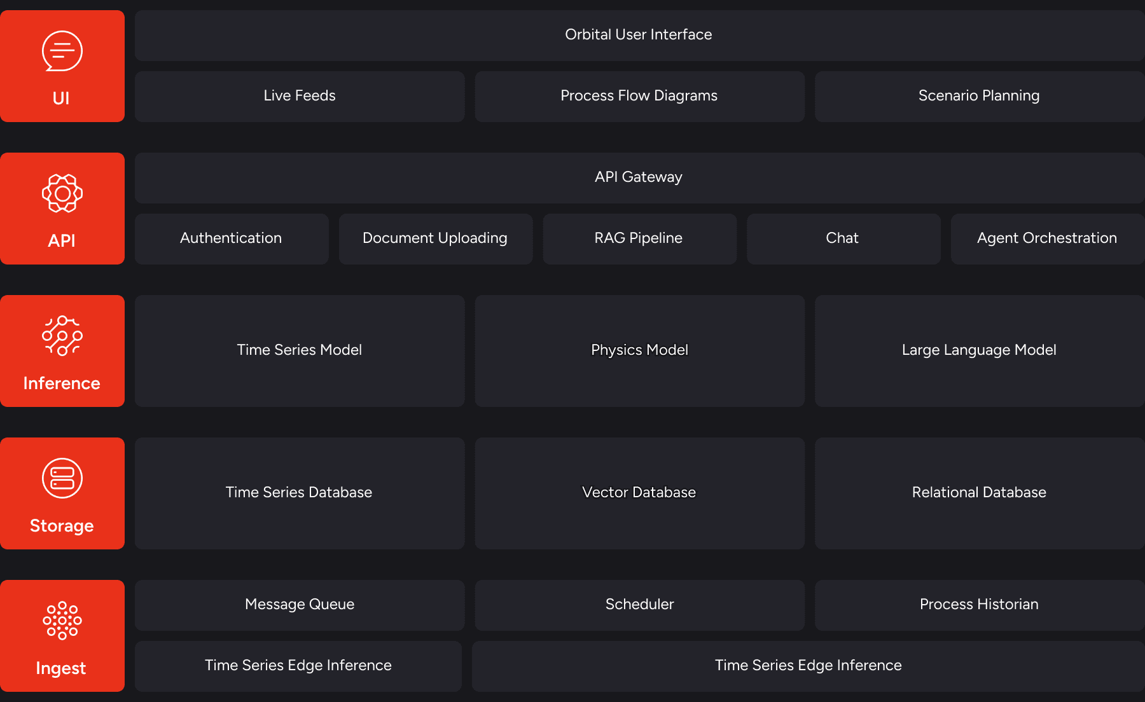
Task: Select the Ingest label in red tile
Action: (61, 668)
